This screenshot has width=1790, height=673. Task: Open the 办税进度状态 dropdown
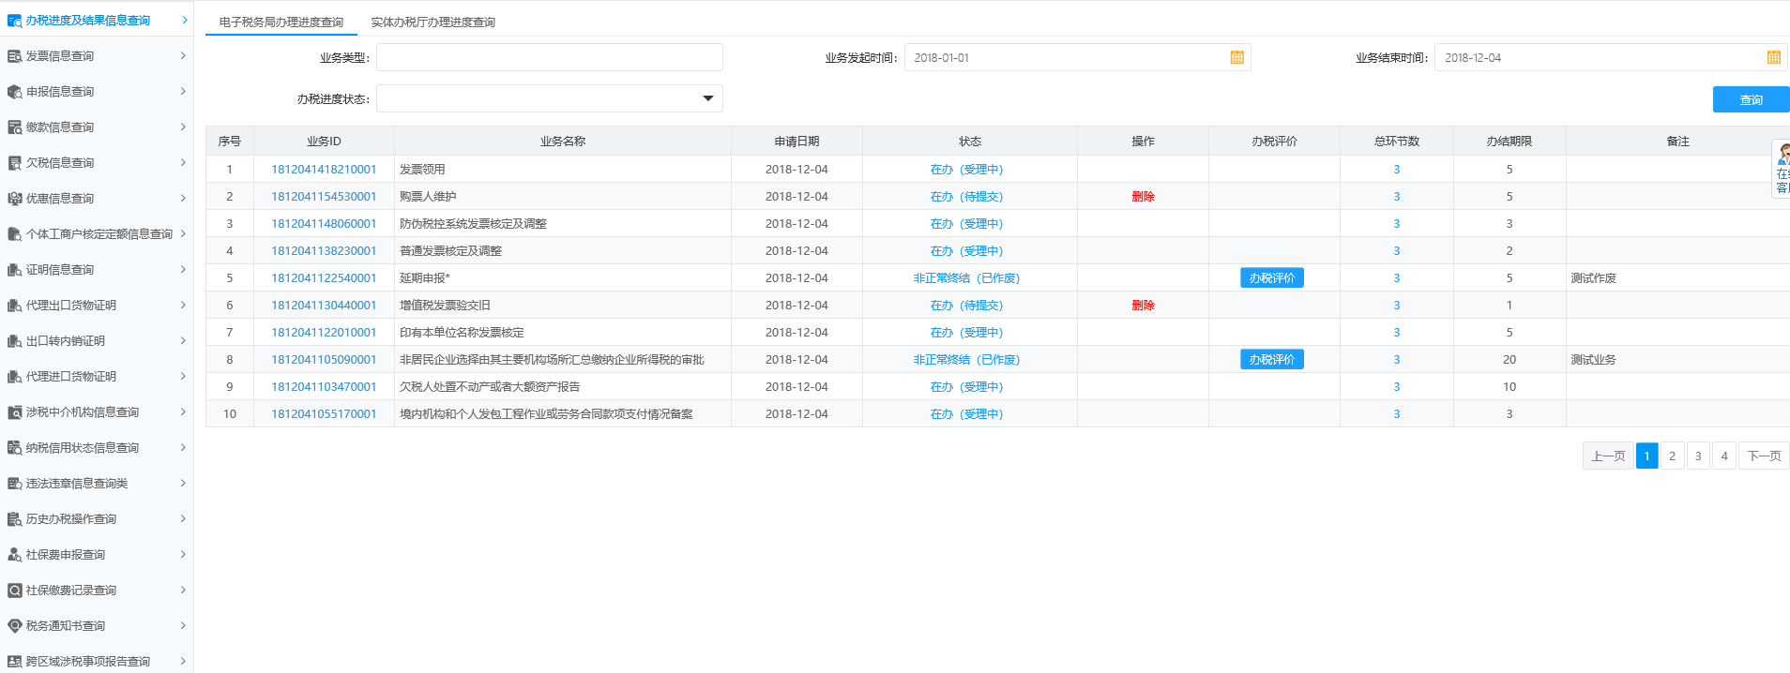click(707, 98)
